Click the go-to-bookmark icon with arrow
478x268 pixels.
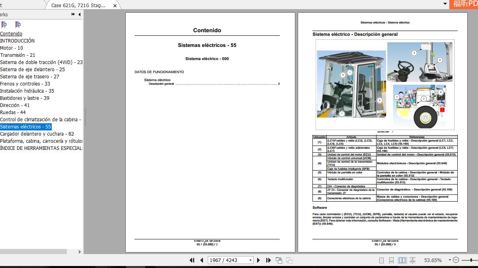[18, 25]
